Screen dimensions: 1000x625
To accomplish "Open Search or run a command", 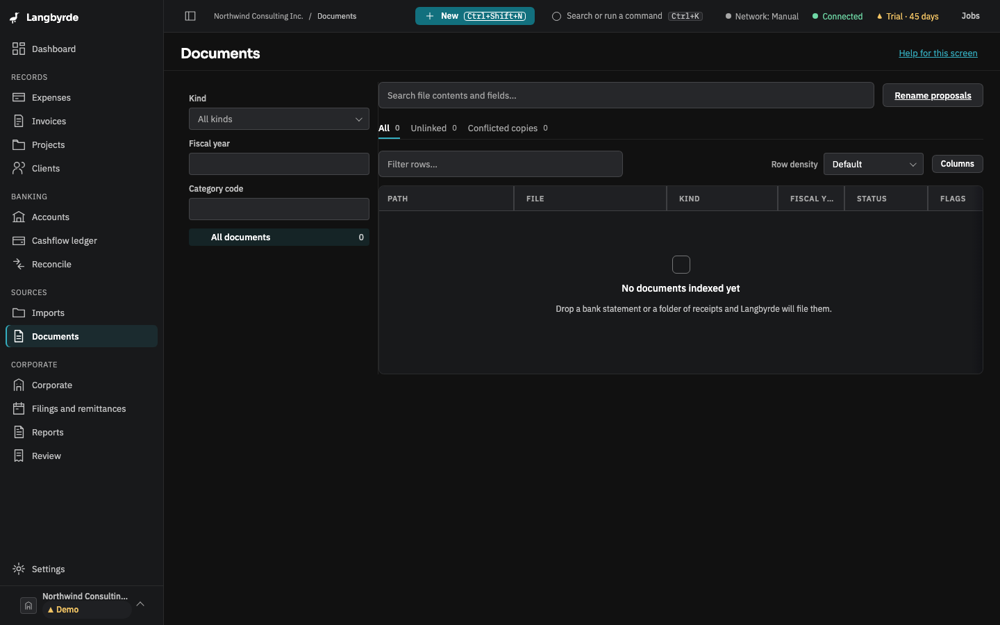I will (x=627, y=16).
